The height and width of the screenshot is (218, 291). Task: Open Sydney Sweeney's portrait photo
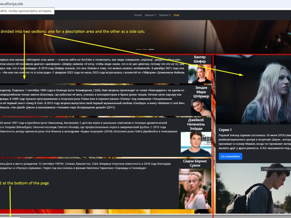tap(195, 189)
